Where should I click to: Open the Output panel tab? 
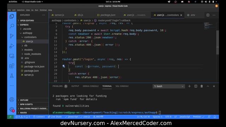[75, 86]
